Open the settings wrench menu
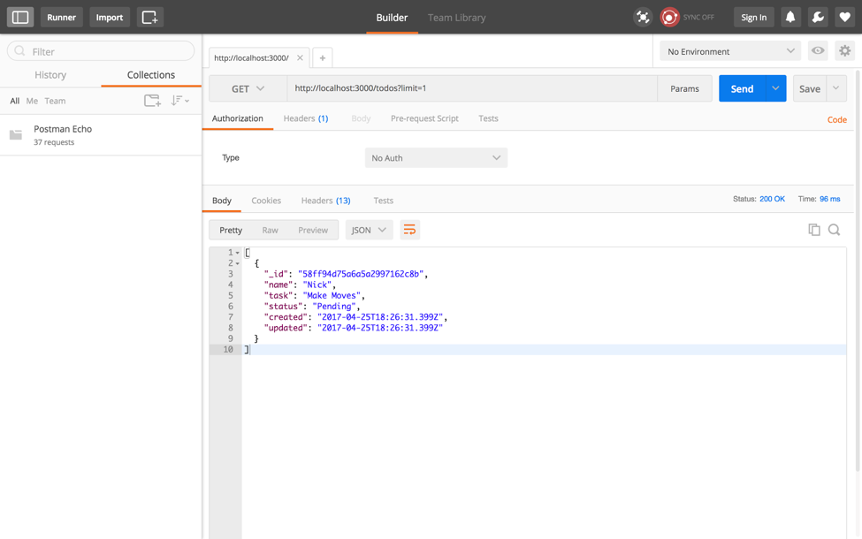Viewport: 862px width, 539px height. (817, 17)
